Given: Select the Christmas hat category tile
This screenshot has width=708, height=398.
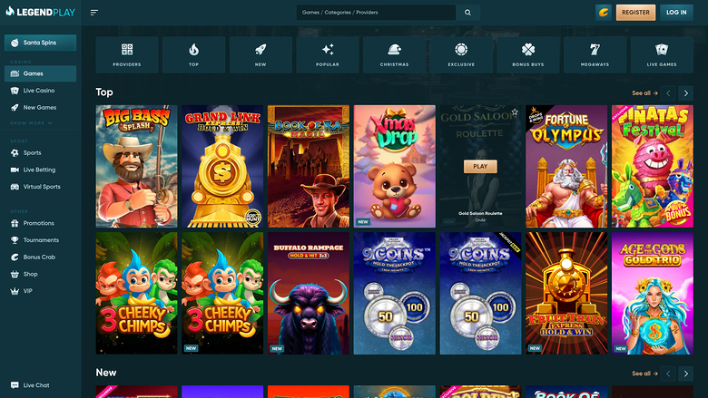Looking at the screenshot, I should (x=394, y=55).
